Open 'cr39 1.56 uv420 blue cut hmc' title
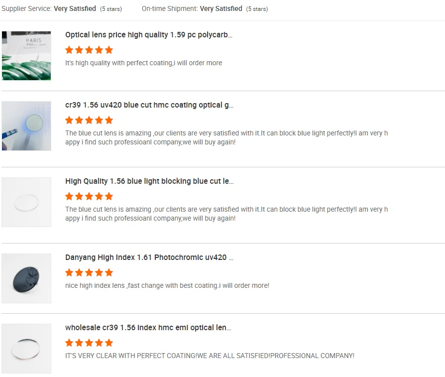445x377 pixels. pyautogui.click(x=149, y=105)
